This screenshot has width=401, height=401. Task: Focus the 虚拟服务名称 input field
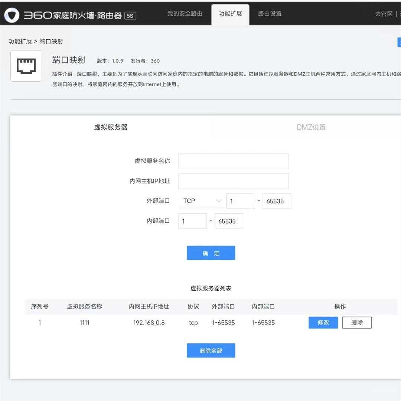234,162
